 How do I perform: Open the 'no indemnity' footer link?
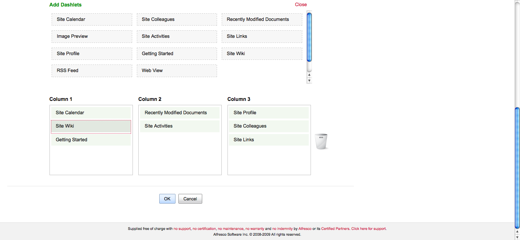pyautogui.click(x=282, y=229)
